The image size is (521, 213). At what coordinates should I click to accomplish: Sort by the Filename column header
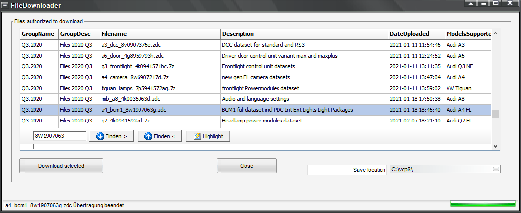(x=160, y=34)
